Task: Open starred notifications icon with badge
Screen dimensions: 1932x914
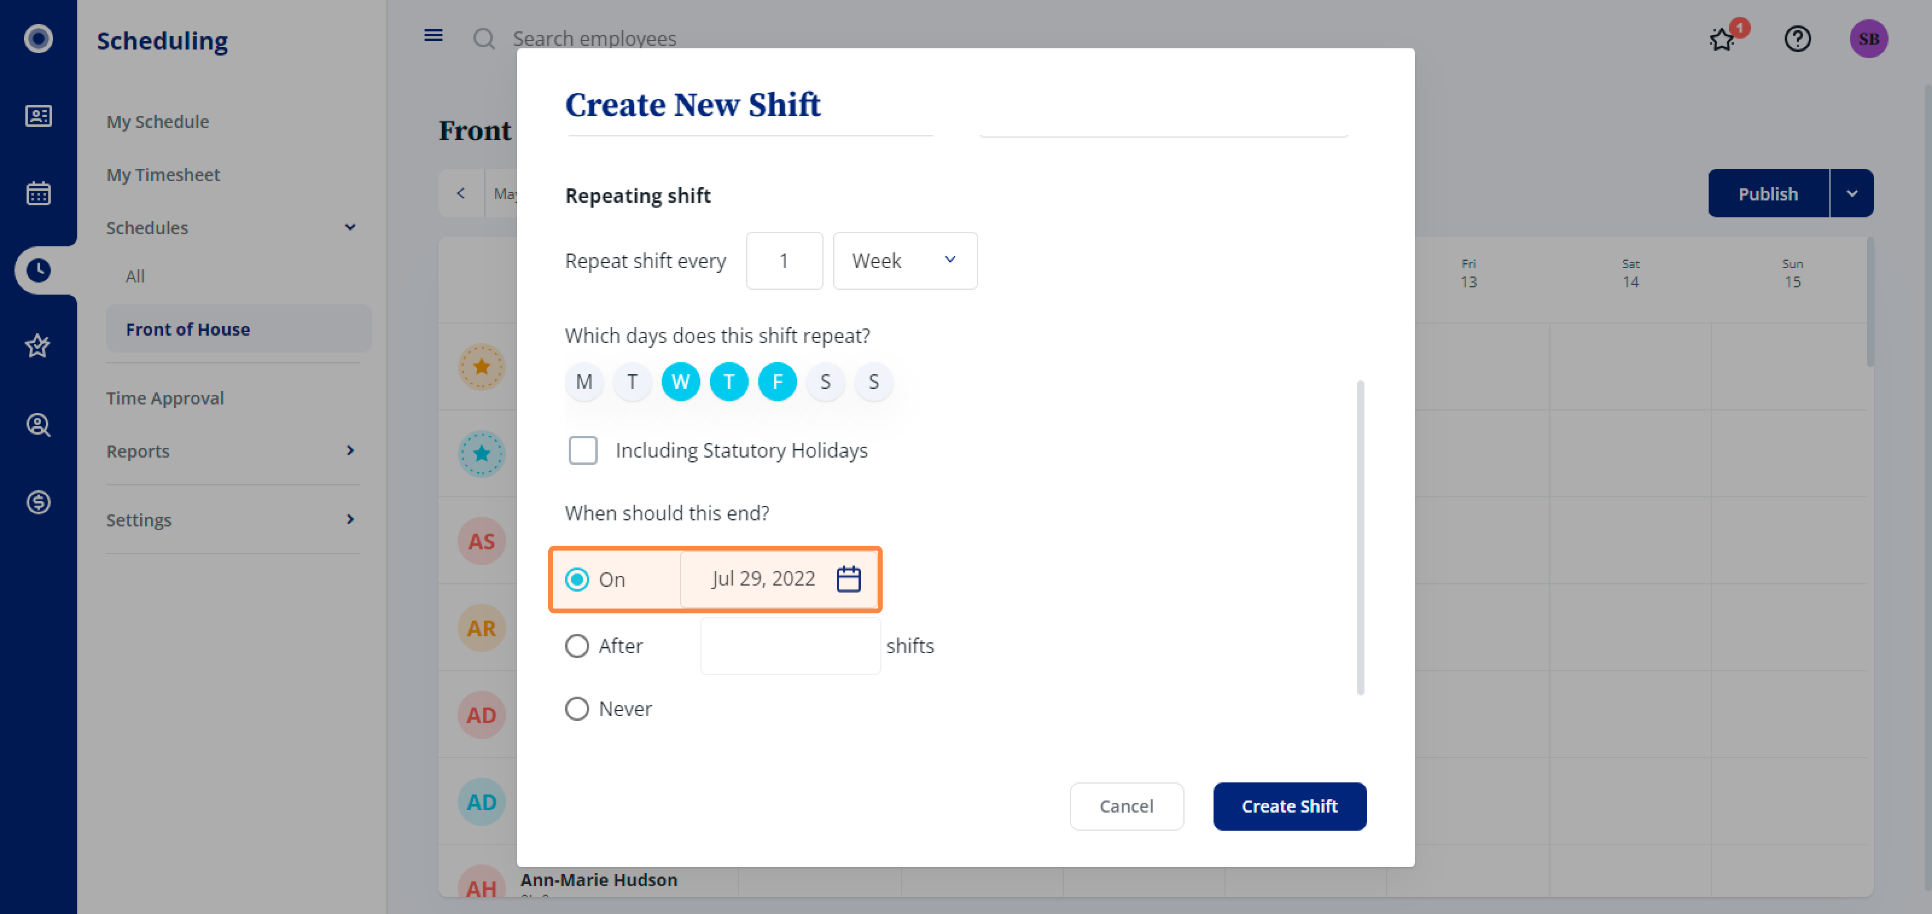Action: click(1722, 38)
